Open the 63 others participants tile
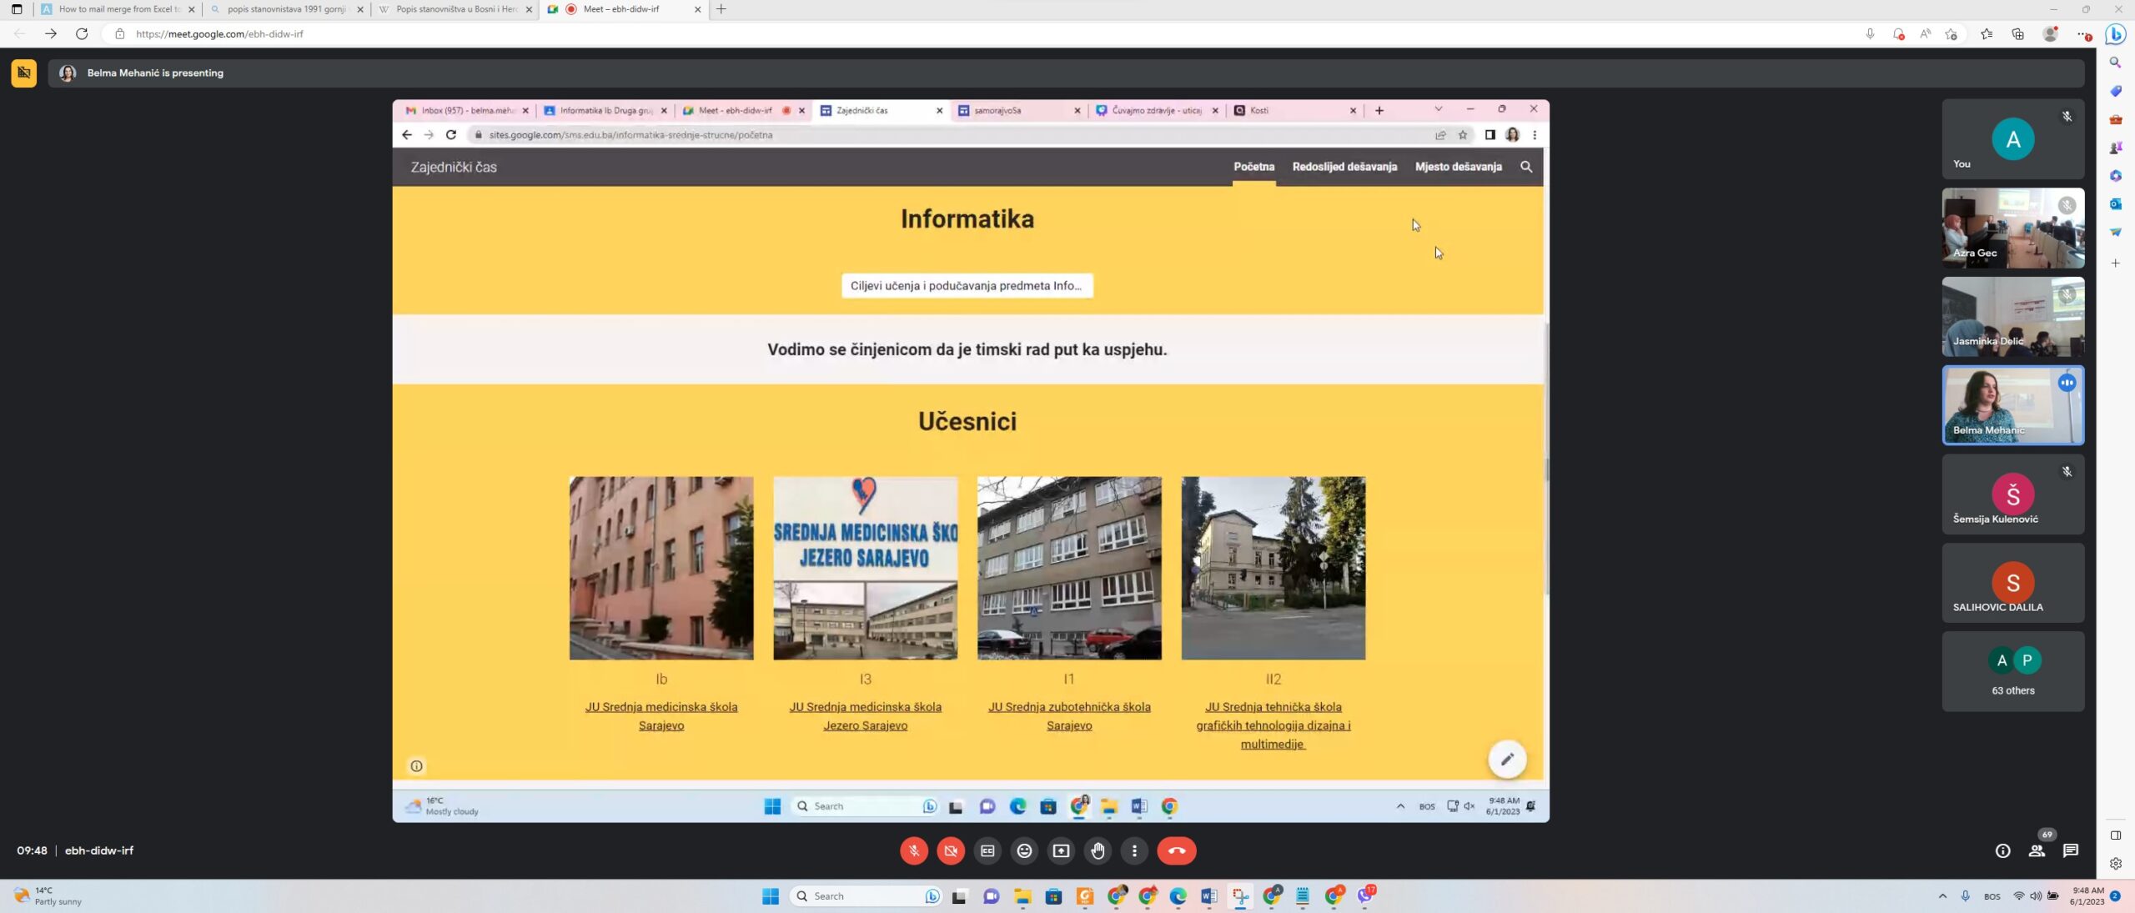The width and height of the screenshot is (2135, 913). pyautogui.click(x=2012, y=671)
